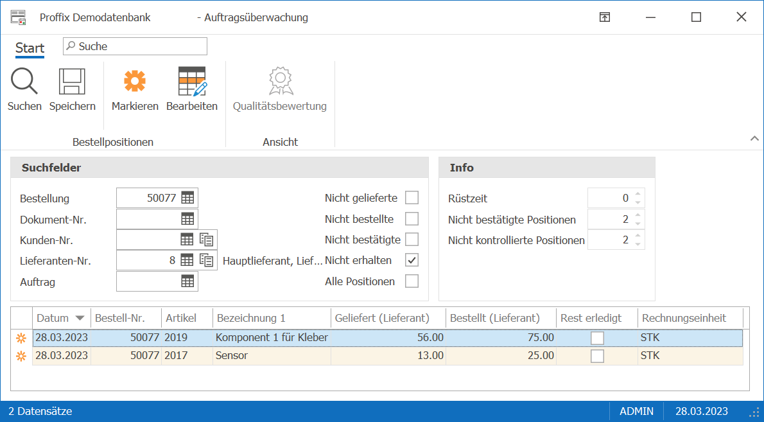
Task: Click article number 2017 cell
Action: pos(187,356)
